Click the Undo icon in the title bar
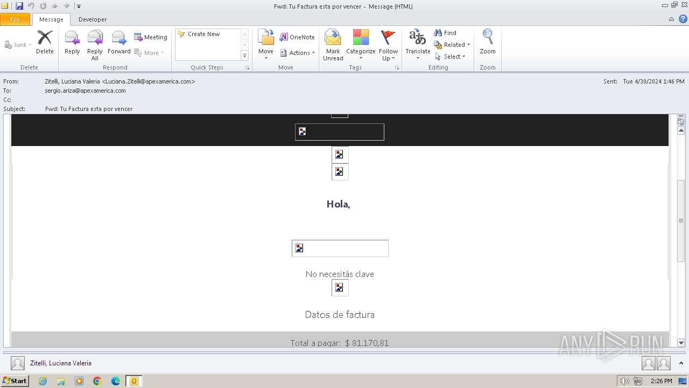 tap(31, 6)
